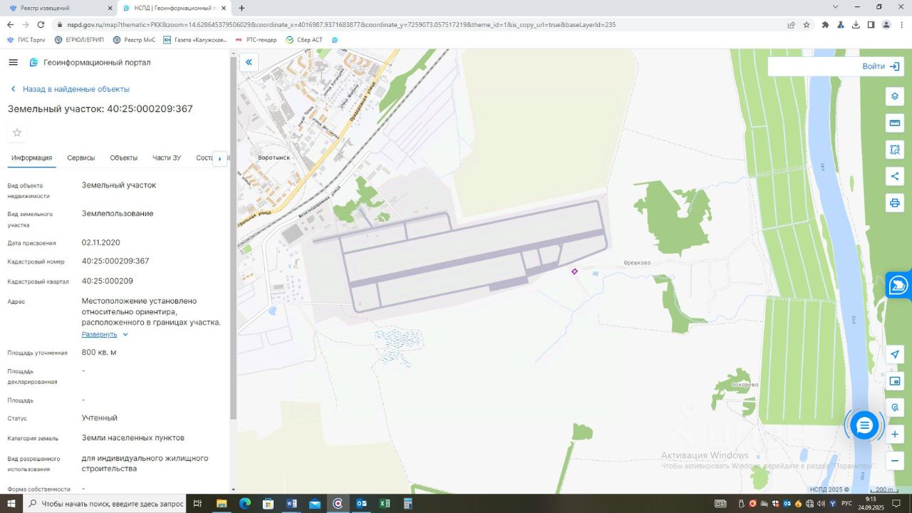
Task: Open the support assistant side tab
Action: 899,285
